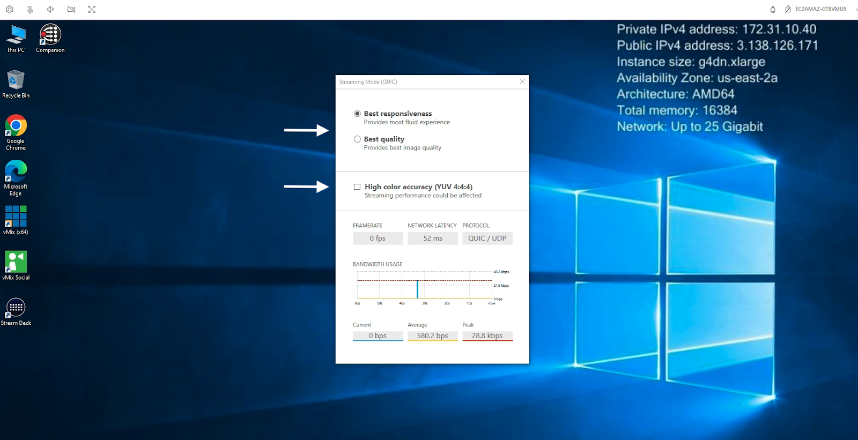Select the Google Chrome shortcut
The width and height of the screenshot is (858, 440).
[16, 132]
